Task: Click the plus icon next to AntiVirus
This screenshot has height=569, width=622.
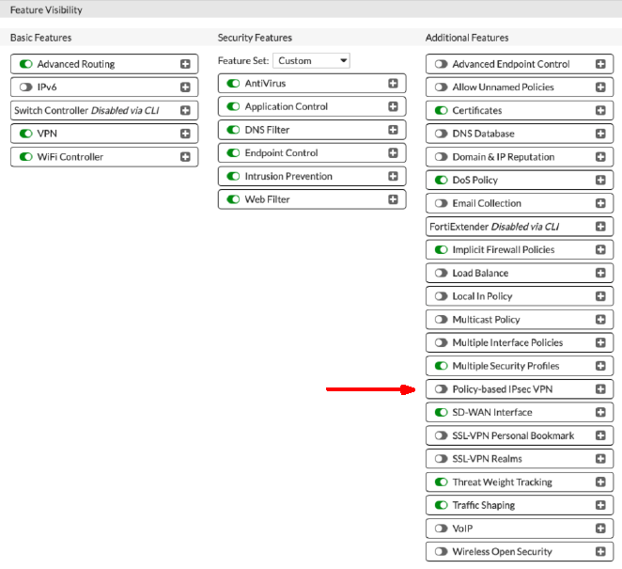Action: pos(393,84)
